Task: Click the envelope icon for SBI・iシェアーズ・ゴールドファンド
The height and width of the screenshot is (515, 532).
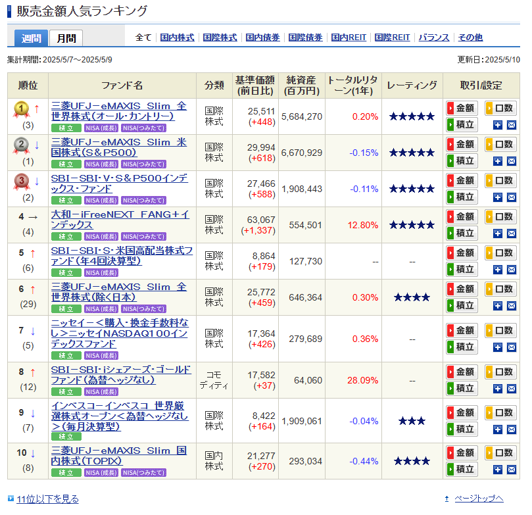Action: (512, 389)
